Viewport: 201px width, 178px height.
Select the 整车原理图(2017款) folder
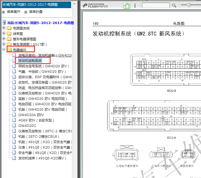[x=30, y=44]
